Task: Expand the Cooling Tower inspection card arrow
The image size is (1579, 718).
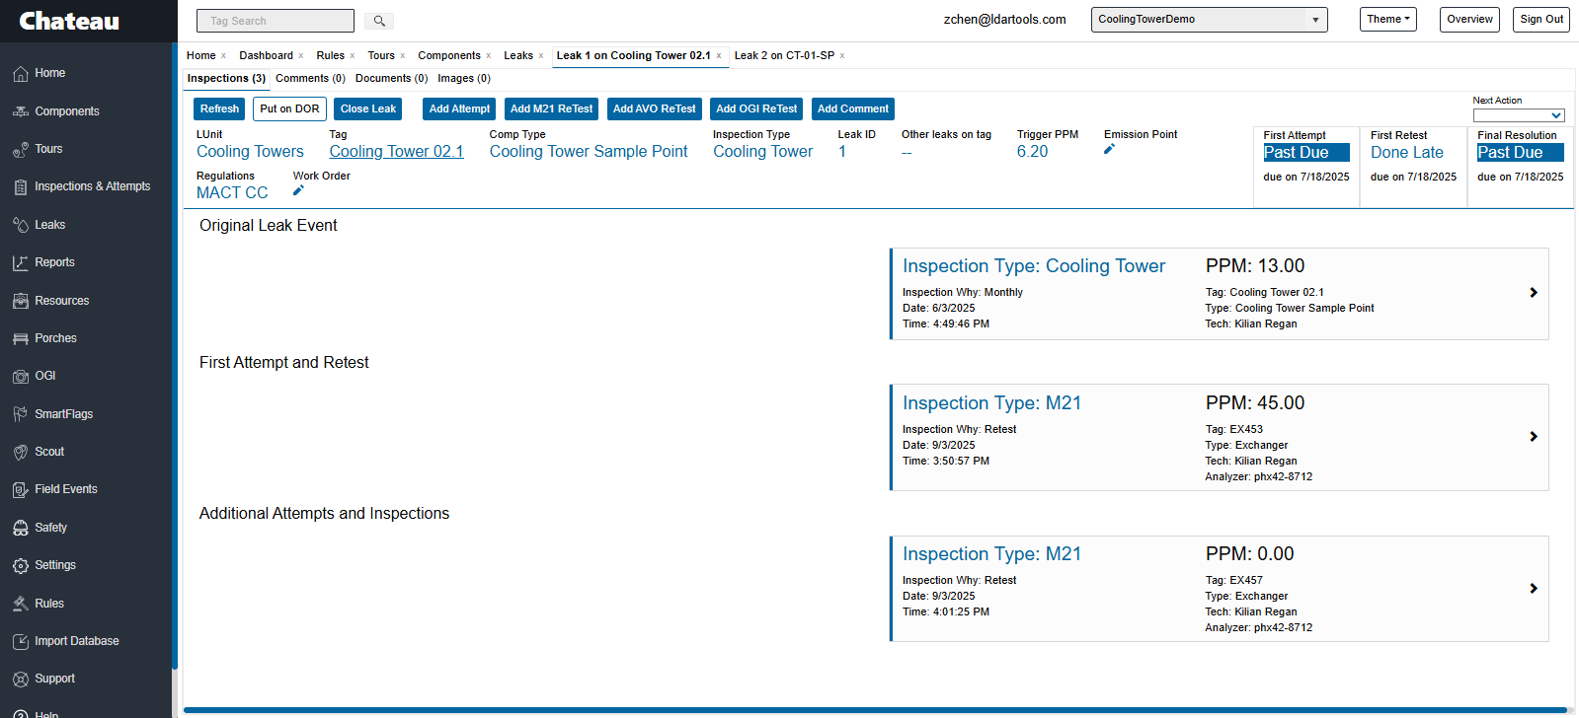Action: tap(1533, 293)
